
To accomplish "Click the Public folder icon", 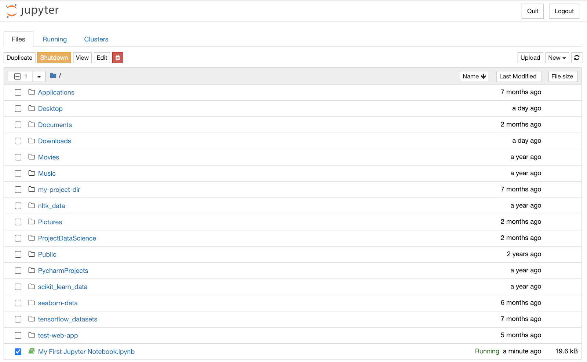I will 32,254.
